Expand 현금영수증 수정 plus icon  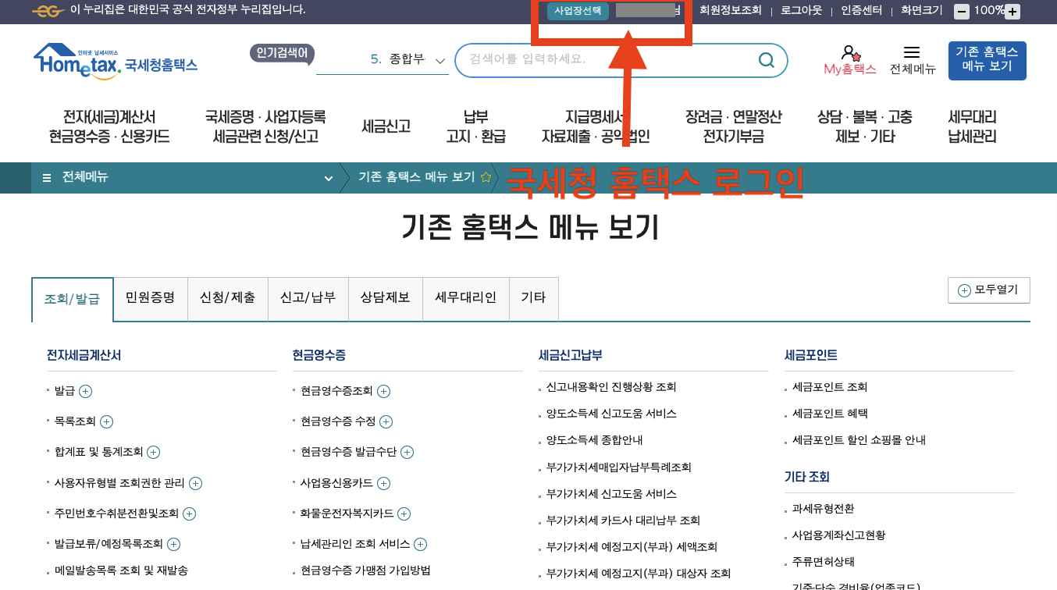[x=386, y=421]
